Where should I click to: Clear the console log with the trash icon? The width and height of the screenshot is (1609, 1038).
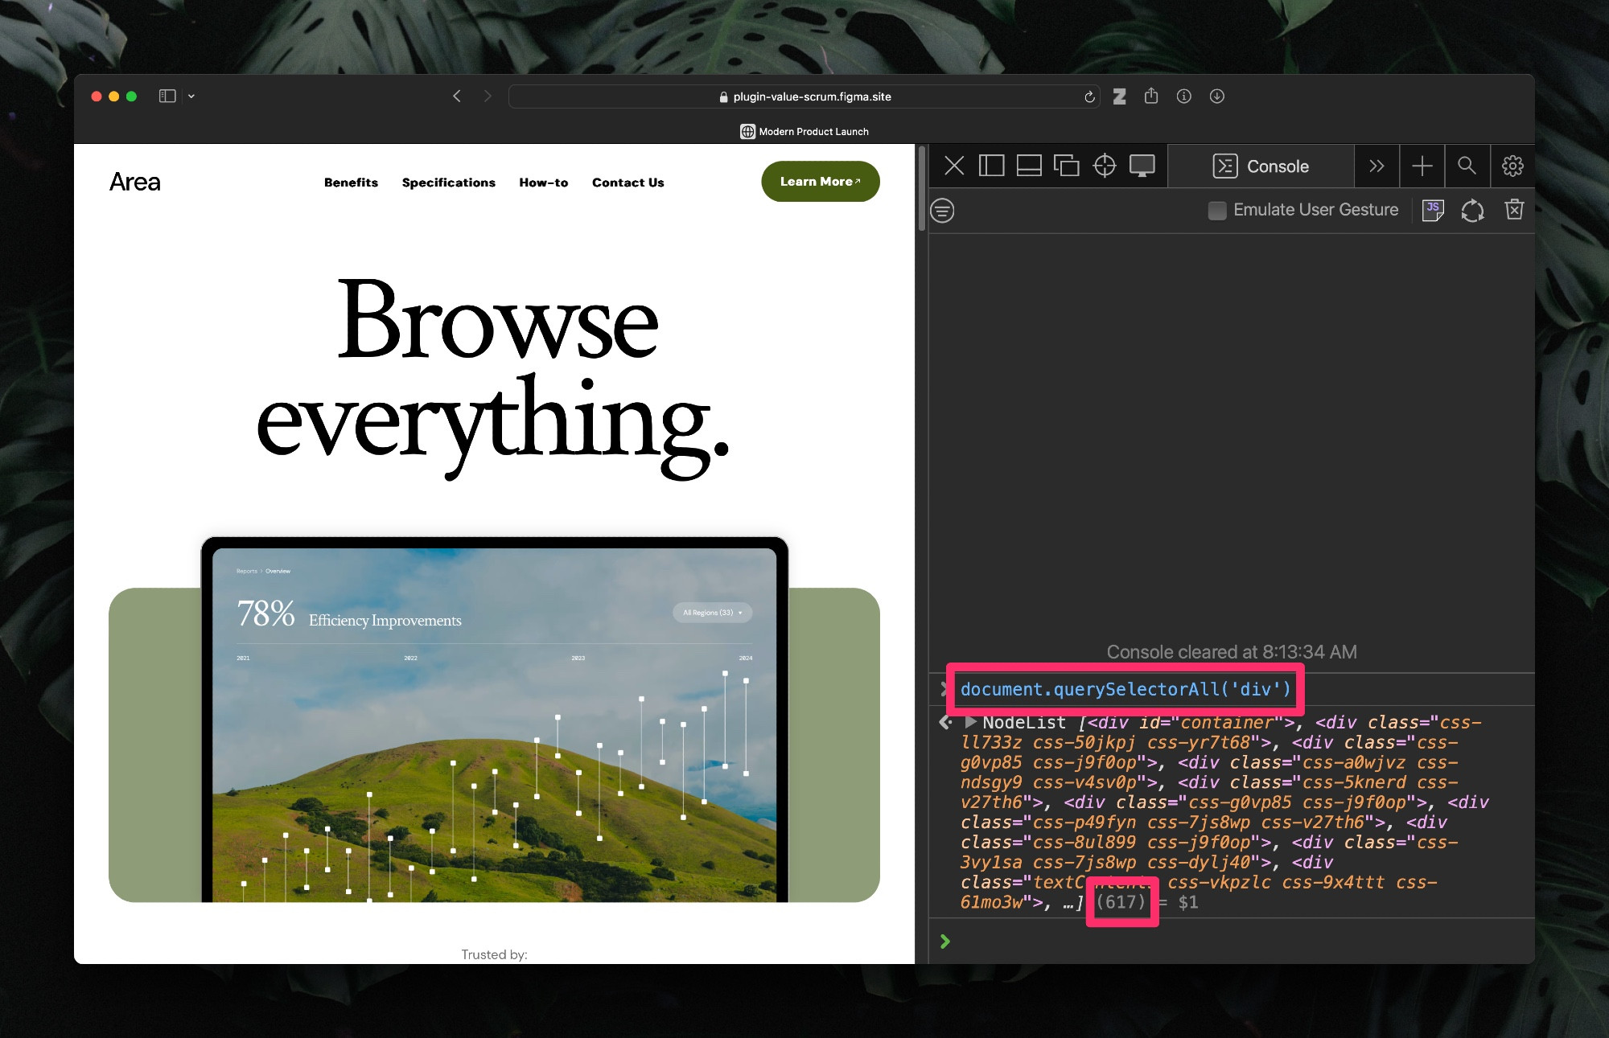pyautogui.click(x=1514, y=210)
